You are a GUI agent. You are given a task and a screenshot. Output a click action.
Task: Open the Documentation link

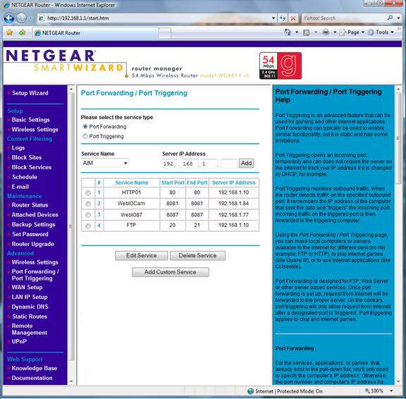(32, 378)
